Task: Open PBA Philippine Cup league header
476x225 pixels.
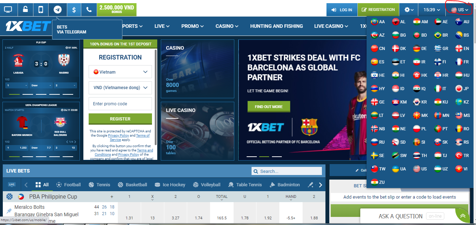Action: click(x=53, y=196)
